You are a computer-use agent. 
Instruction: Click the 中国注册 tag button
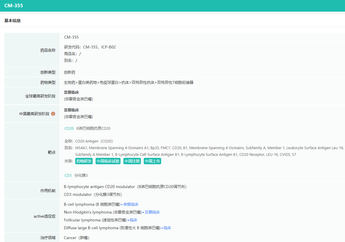coord(132,161)
